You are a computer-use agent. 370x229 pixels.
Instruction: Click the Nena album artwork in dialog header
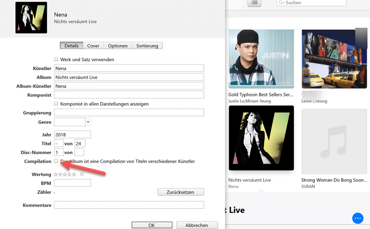click(x=31, y=18)
